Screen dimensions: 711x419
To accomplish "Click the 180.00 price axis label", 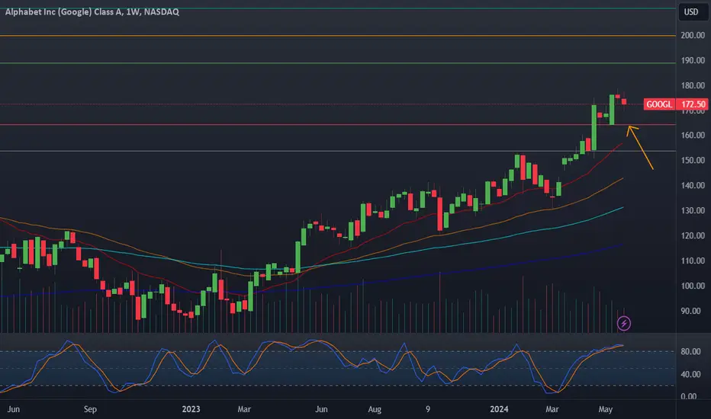I will (693, 85).
